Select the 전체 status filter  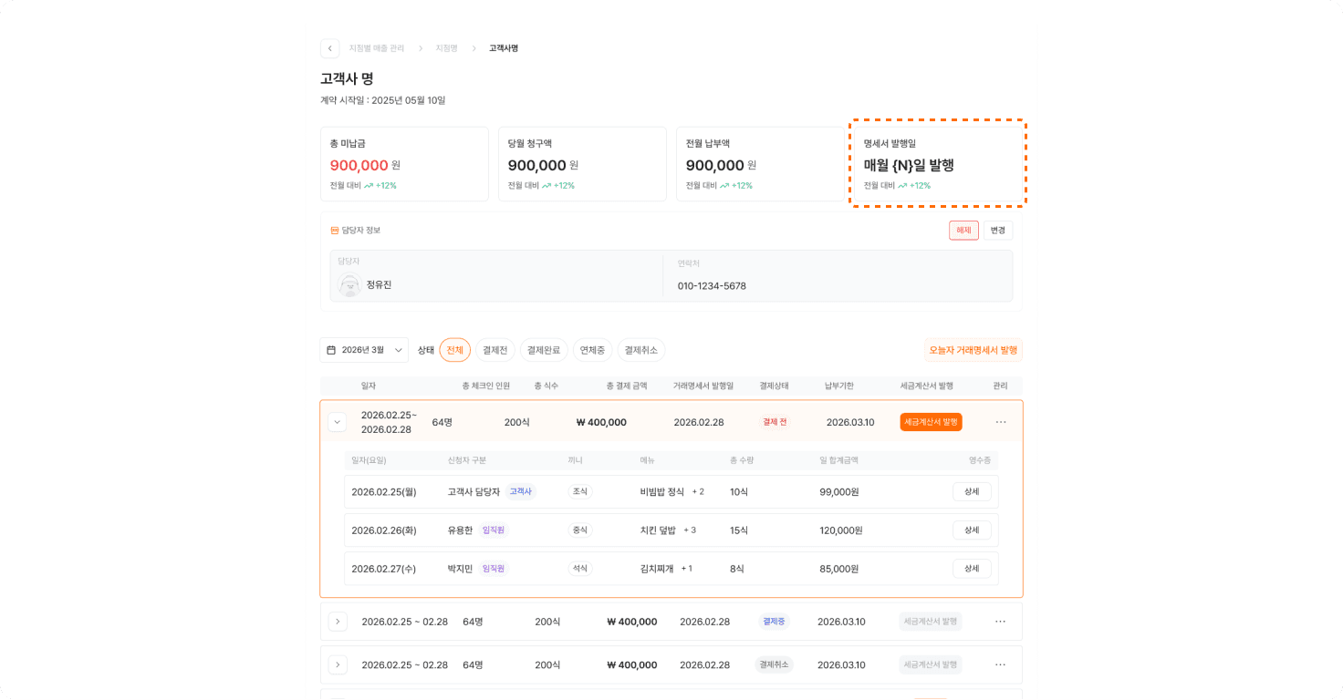tap(454, 350)
